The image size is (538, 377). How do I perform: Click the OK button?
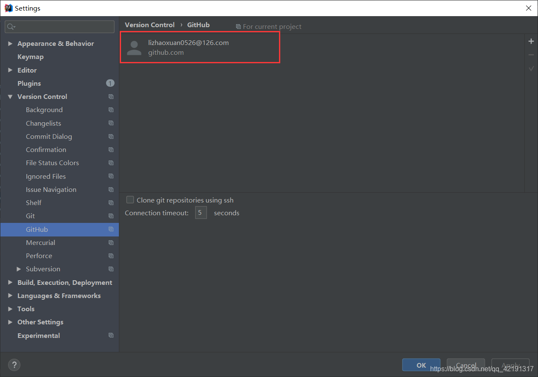421,365
